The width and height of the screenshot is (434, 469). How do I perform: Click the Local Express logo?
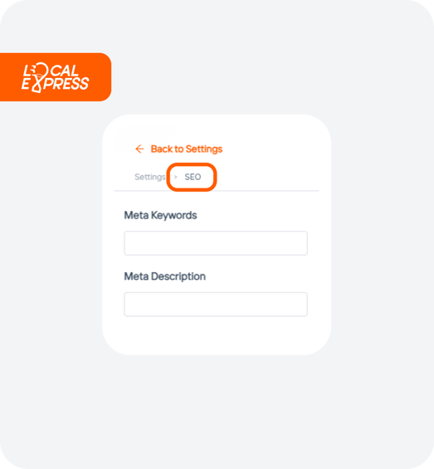click(55, 77)
